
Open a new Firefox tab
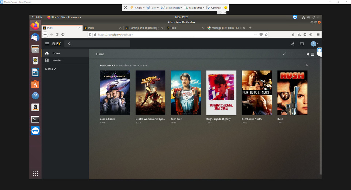[x=250, y=28]
